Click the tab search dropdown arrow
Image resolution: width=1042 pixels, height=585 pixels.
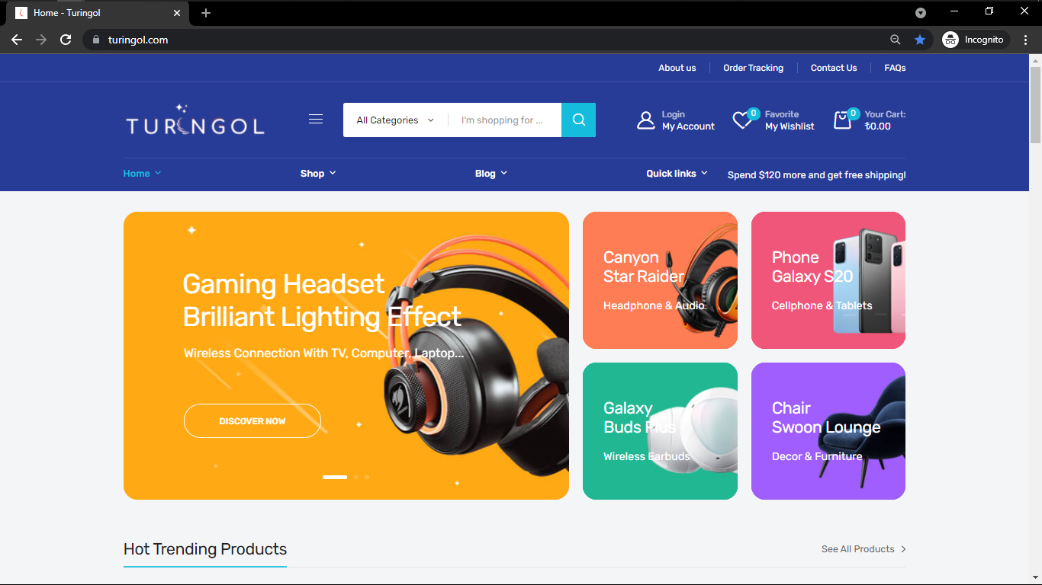click(921, 13)
